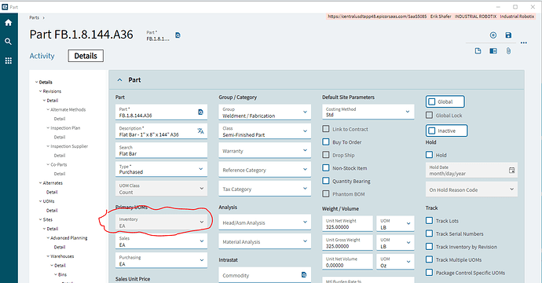Open the Home icon in sidebar
This screenshot has height=283, width=542.
click(9, 23)
